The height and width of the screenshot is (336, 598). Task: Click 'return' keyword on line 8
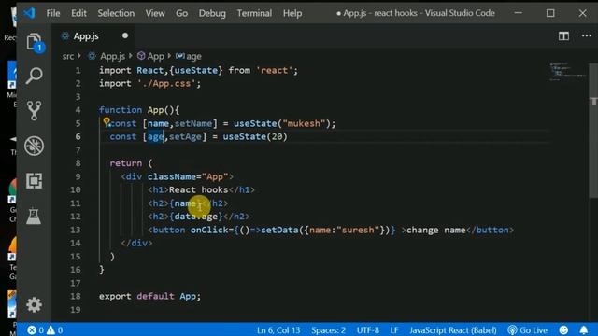pyautogui.click(x=126, y=163)
